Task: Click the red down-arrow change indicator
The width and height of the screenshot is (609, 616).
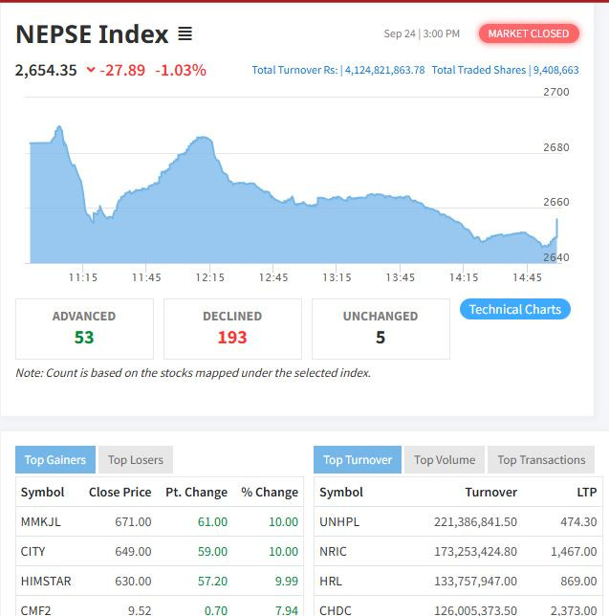Action: [x=91, y=70]
